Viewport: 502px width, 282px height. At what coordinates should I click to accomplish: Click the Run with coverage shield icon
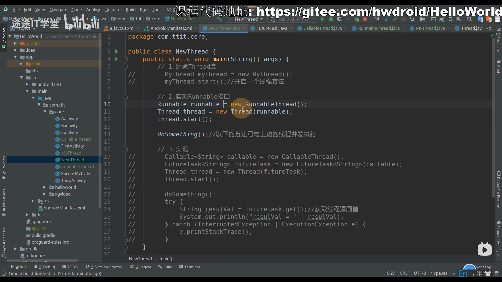(339, 19)
